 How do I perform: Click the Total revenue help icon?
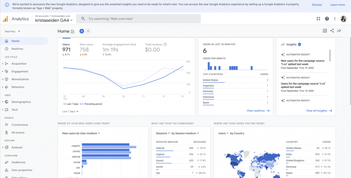point(165,44)
